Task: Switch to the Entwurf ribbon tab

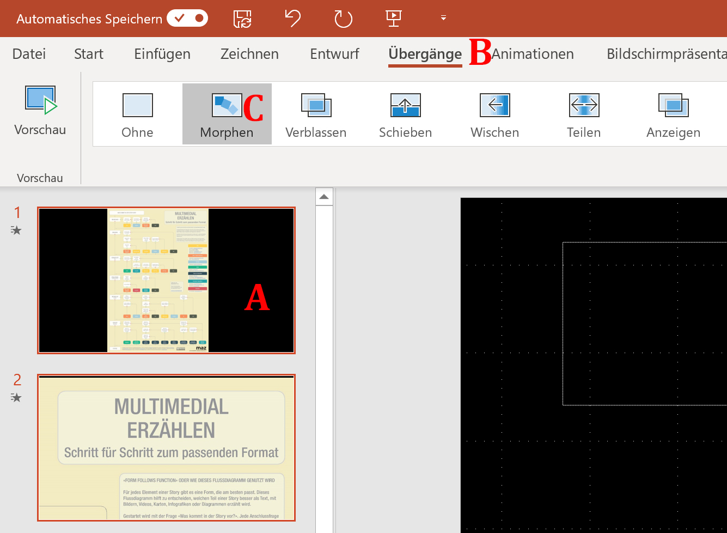Action: tap(334, 54)
